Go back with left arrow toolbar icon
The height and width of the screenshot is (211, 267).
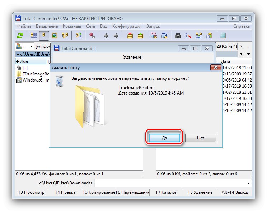click(x=106, y=36)
